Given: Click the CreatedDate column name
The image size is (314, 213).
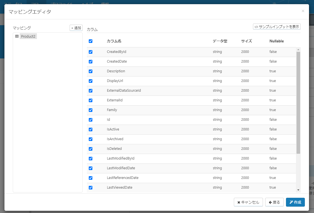Looking at the screenshot, I should [x=117, y=61].
